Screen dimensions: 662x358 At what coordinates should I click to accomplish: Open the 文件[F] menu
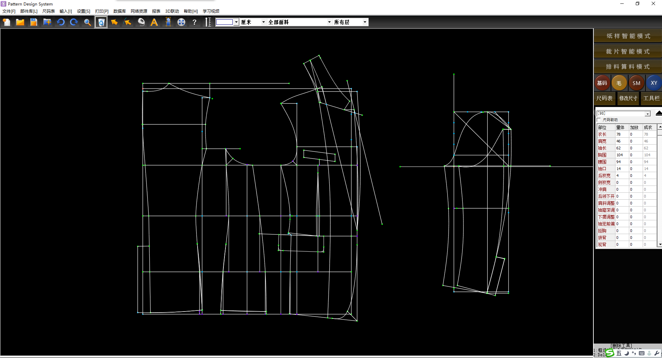click(x=9, y=11)
